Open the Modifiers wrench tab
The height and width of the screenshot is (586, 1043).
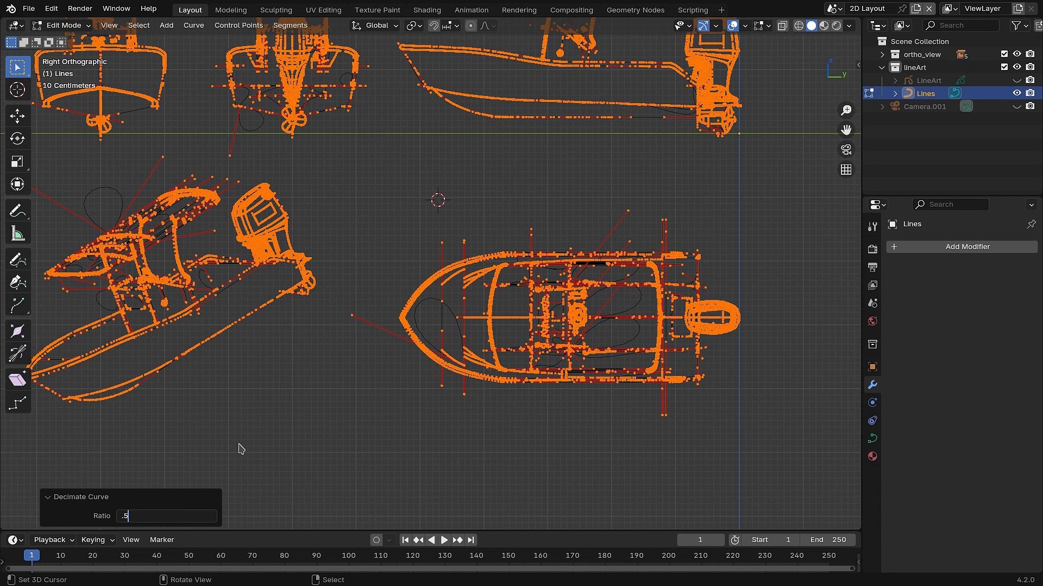point(872,385)
